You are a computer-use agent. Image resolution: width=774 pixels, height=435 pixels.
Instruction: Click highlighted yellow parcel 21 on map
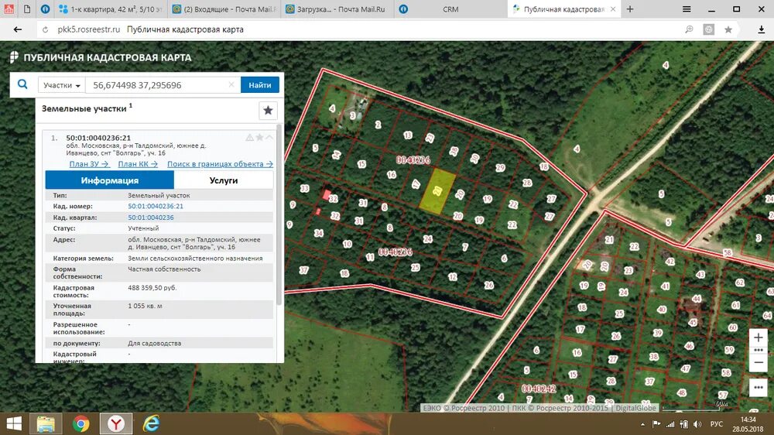coord(437,192)
